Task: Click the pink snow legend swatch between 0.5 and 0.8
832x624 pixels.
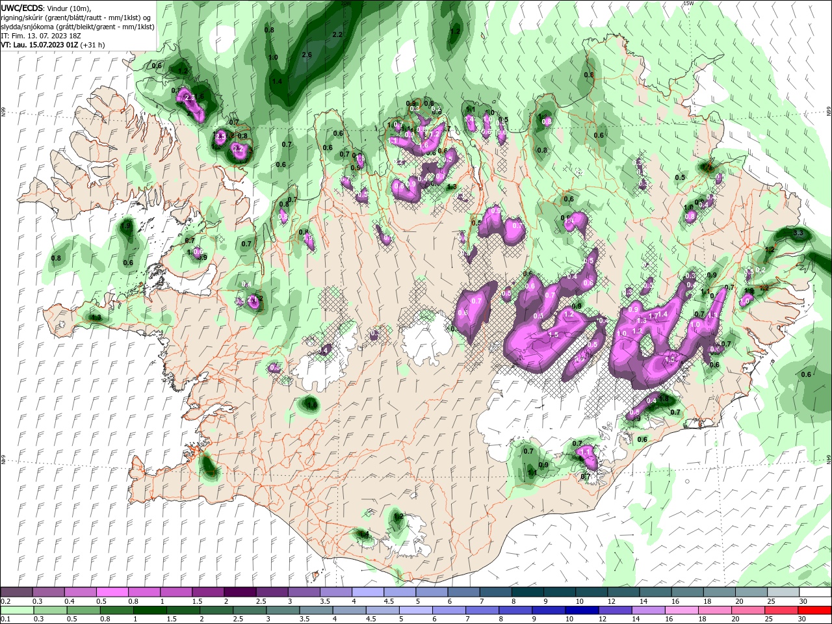Action: 112,593
